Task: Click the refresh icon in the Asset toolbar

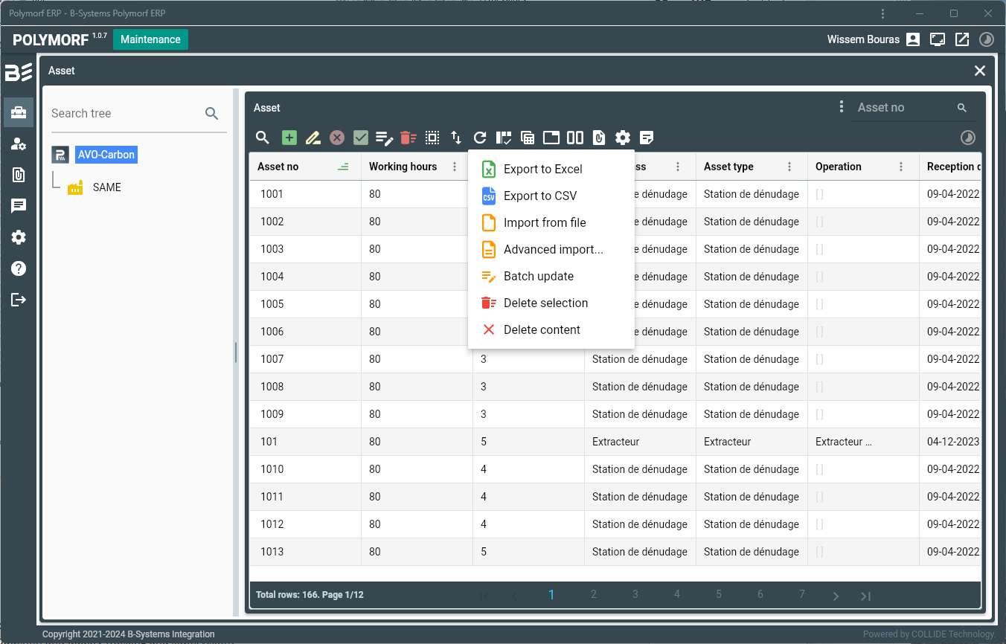Action: [480, 138]
